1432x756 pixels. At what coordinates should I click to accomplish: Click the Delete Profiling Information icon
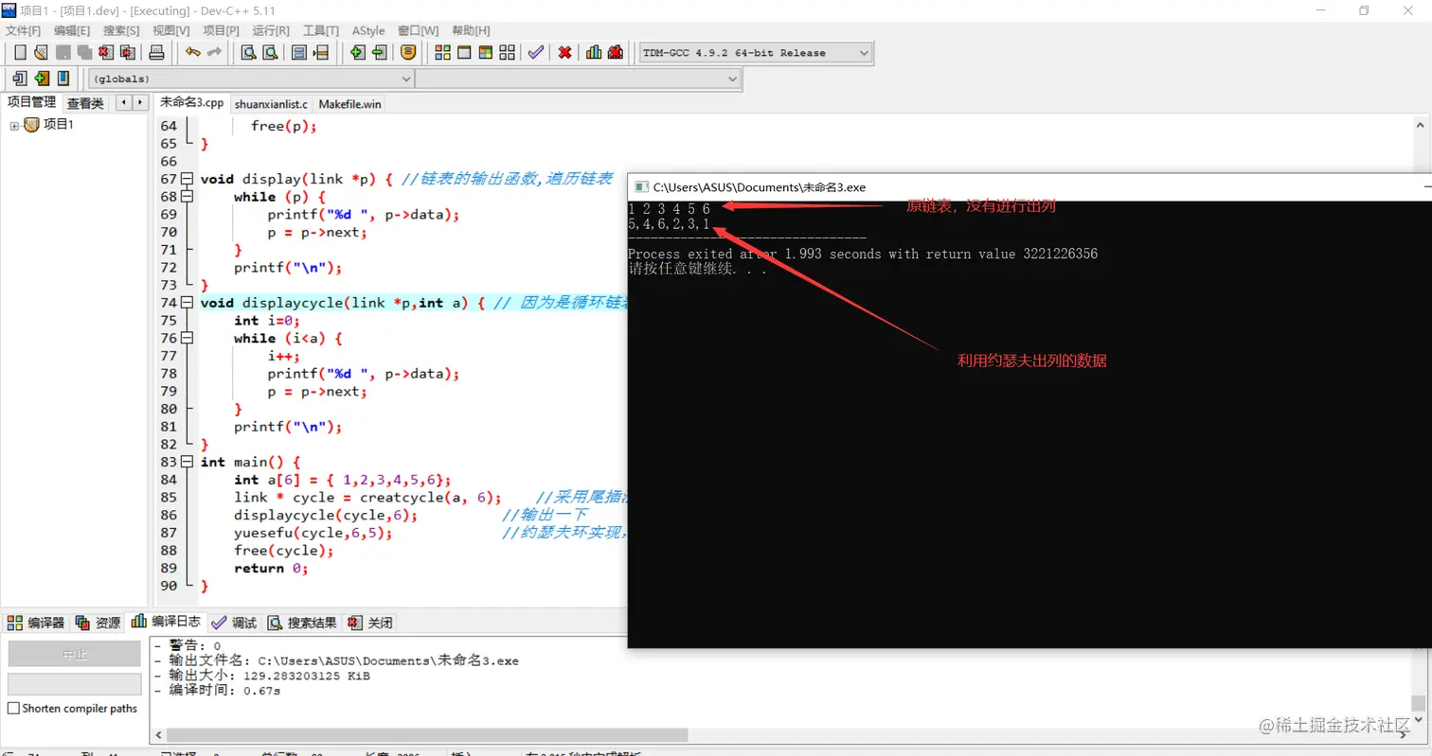click(617, 53)
